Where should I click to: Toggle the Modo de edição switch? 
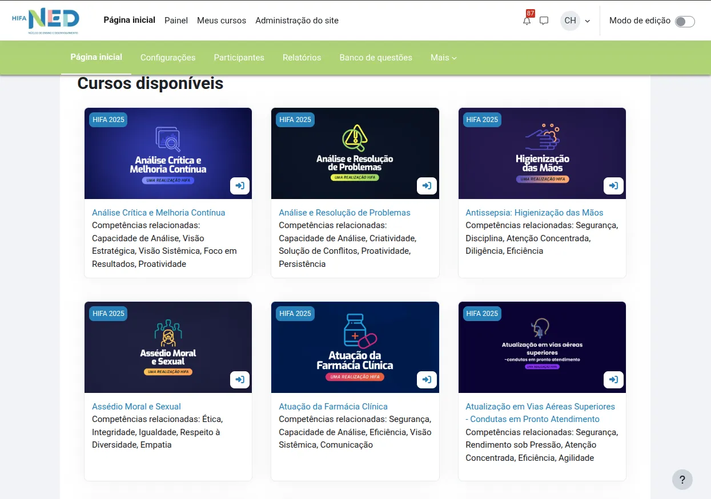(684, 22)
